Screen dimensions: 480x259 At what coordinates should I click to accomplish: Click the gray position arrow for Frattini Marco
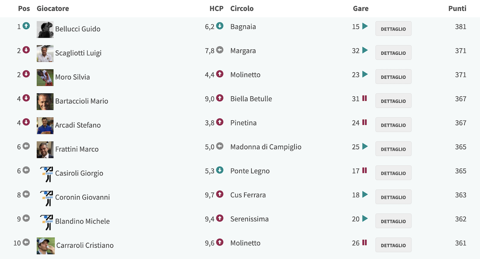click(26, 146)
